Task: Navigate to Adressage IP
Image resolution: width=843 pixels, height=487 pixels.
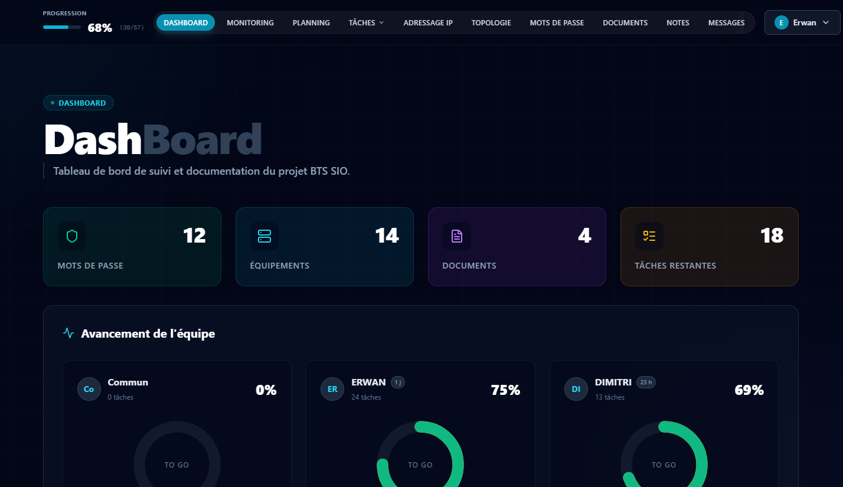Action: [428, 22]
